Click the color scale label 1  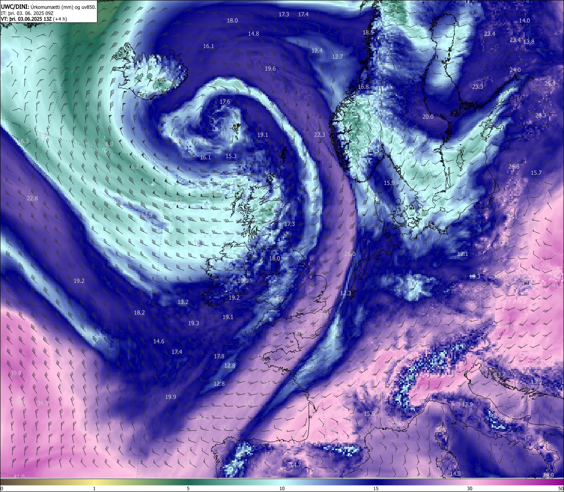[x=94, y=488]
